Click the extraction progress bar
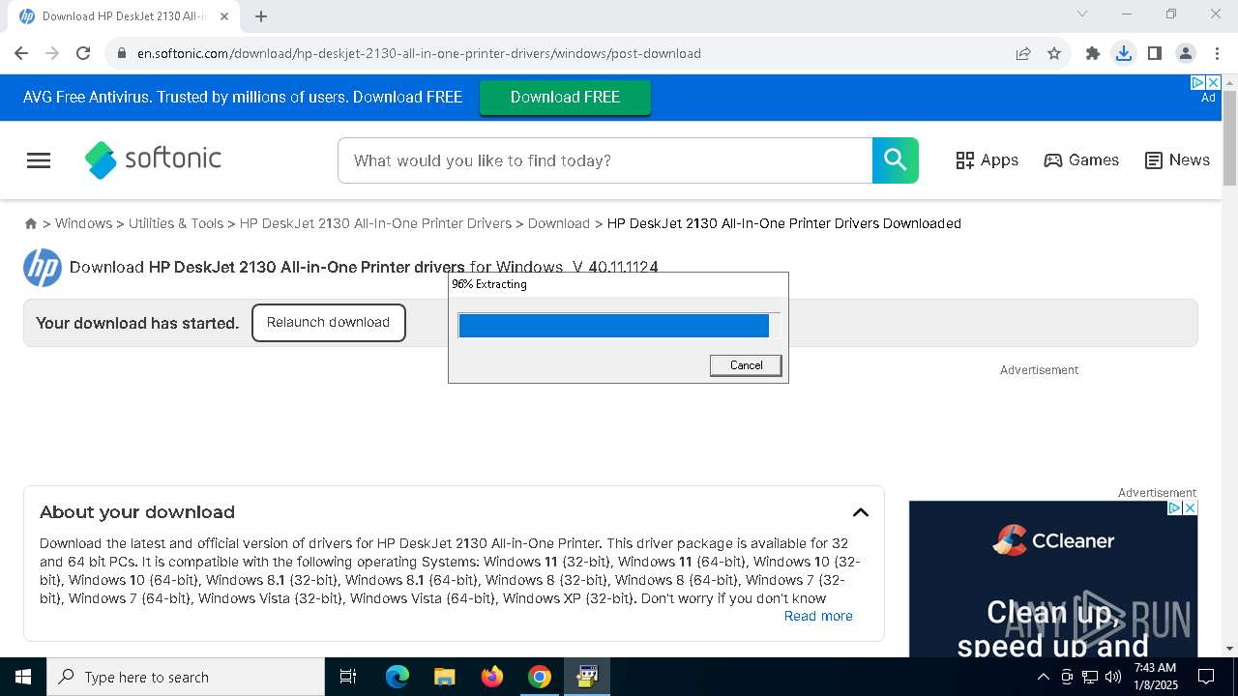The width and height of the screenshot is (1238, 696). click(619, 326)
